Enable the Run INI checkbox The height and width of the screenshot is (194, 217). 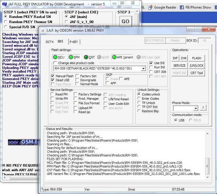tap(151, 67)
